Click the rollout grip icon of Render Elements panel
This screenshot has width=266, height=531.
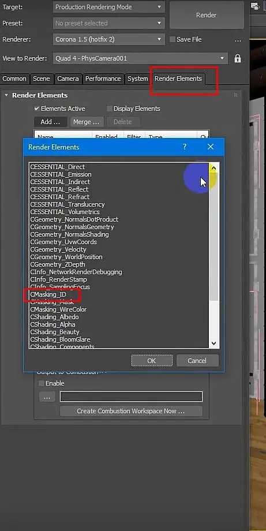pyautogui.click(x=235, y=95)
